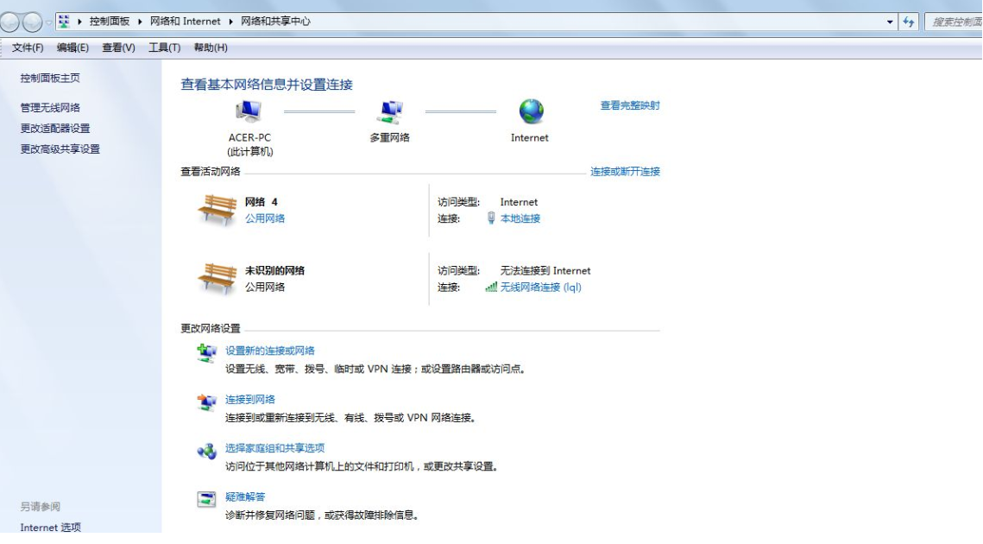The image size is (983, 544).
Task: Click the 未识别的网络 bench icon
Action: point(218,275)
